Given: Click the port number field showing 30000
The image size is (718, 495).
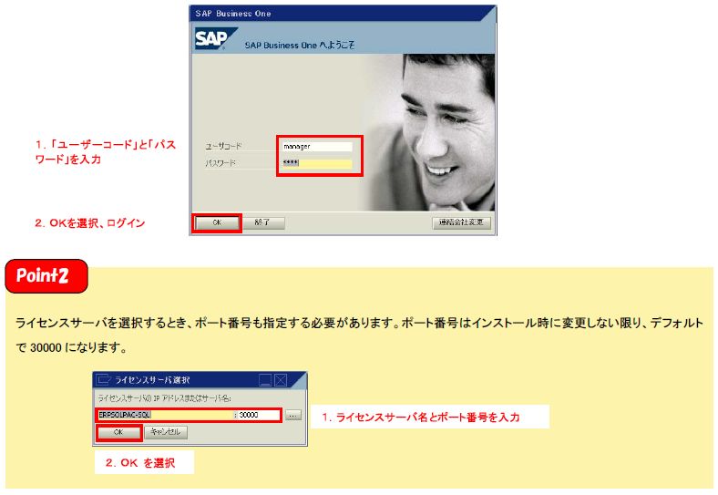Looking at the screenshot, I should [258, 416].
